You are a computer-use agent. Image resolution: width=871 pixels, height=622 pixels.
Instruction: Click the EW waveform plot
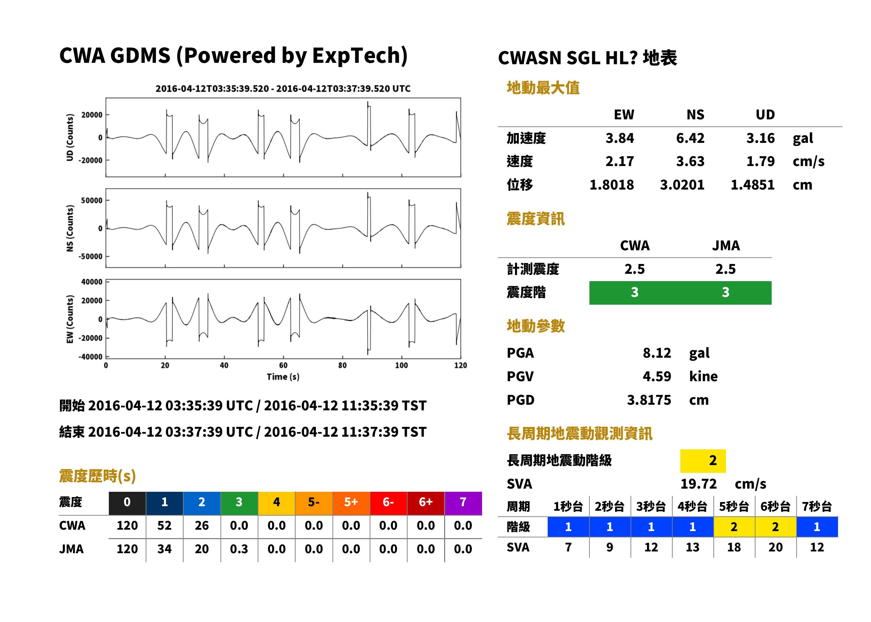pos(283,319)
